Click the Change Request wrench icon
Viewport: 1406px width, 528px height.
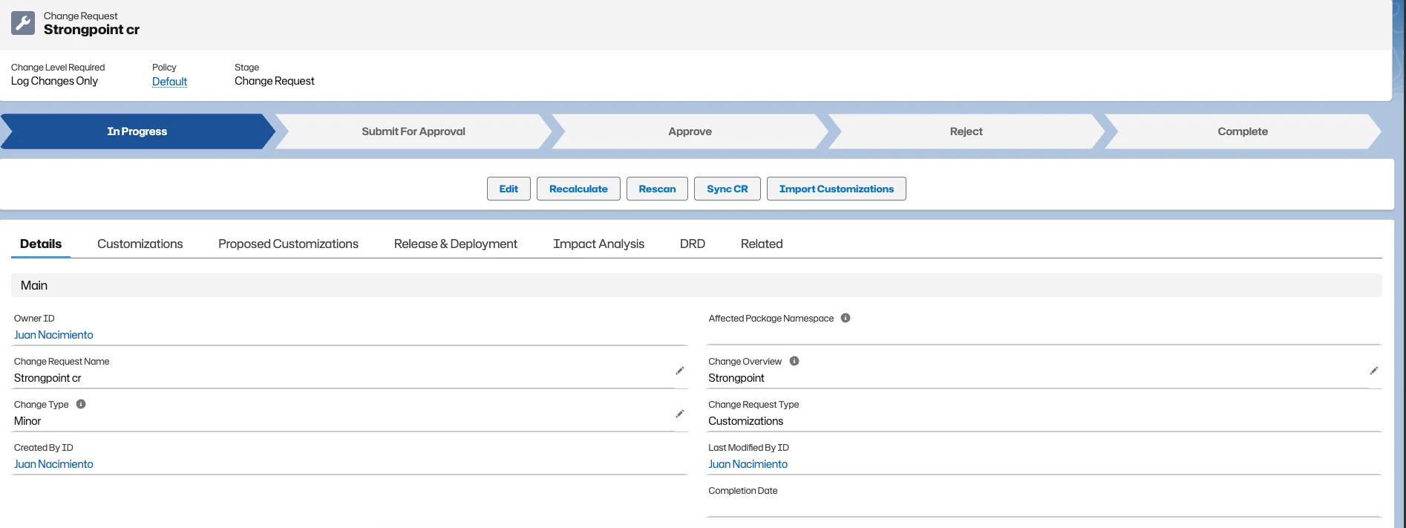coord(23,23)
